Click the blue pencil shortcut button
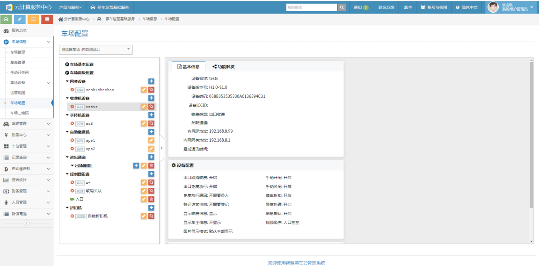 coord(20,19)
